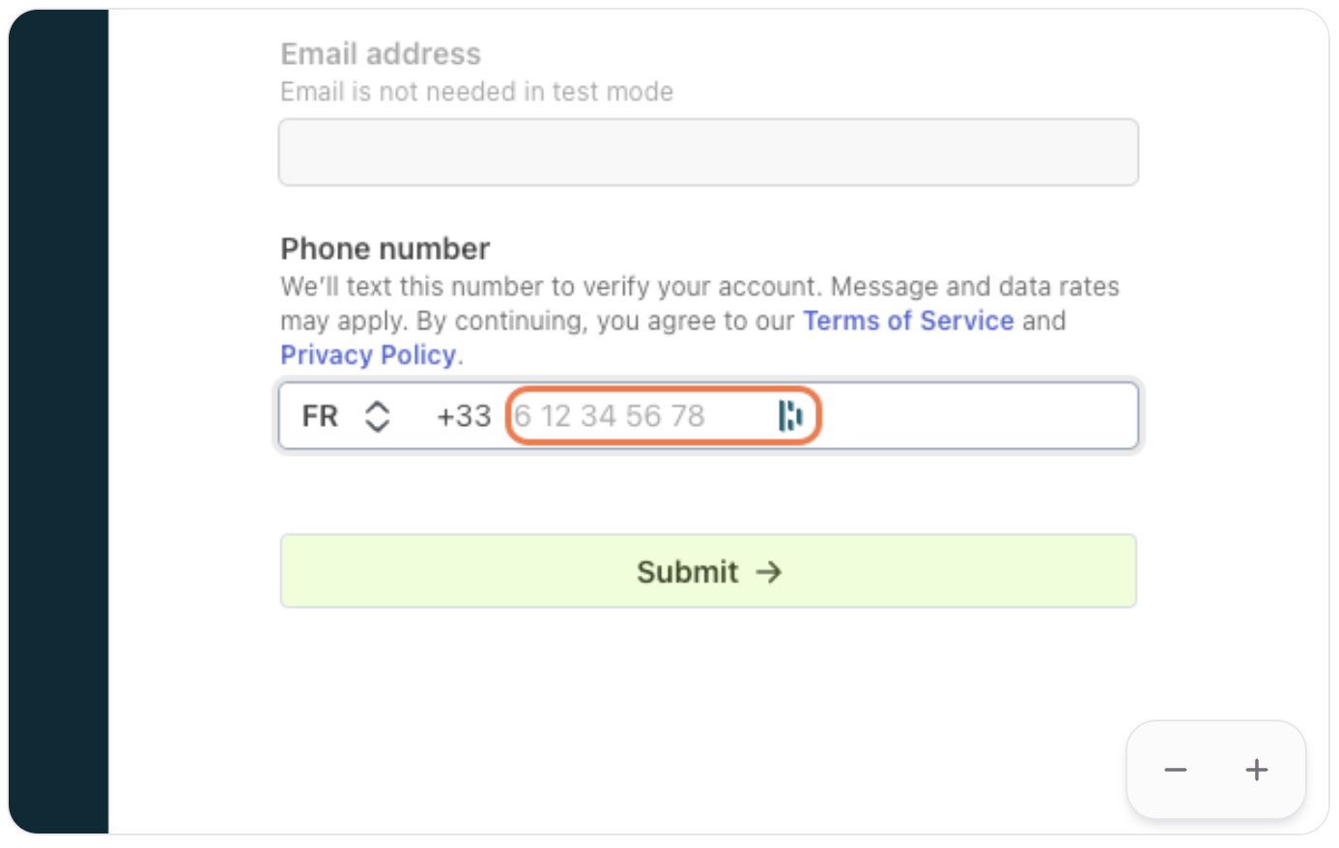1339x848 pixels.
Task: Focus the Email address input box
Action: point(708,153)
